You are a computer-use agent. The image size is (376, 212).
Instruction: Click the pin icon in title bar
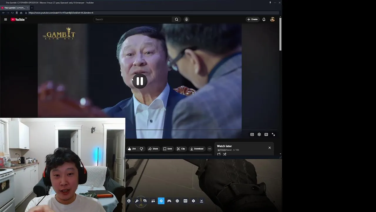point(270,3)
